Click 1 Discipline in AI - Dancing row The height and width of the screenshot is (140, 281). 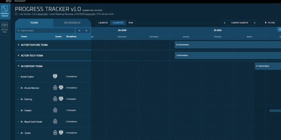point(71,99)
